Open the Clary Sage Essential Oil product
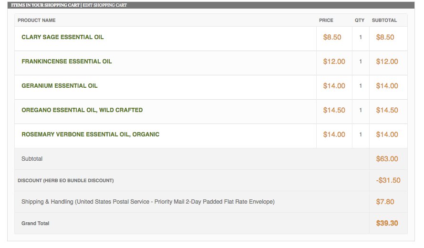424x248 pixels. click(62, 37)
